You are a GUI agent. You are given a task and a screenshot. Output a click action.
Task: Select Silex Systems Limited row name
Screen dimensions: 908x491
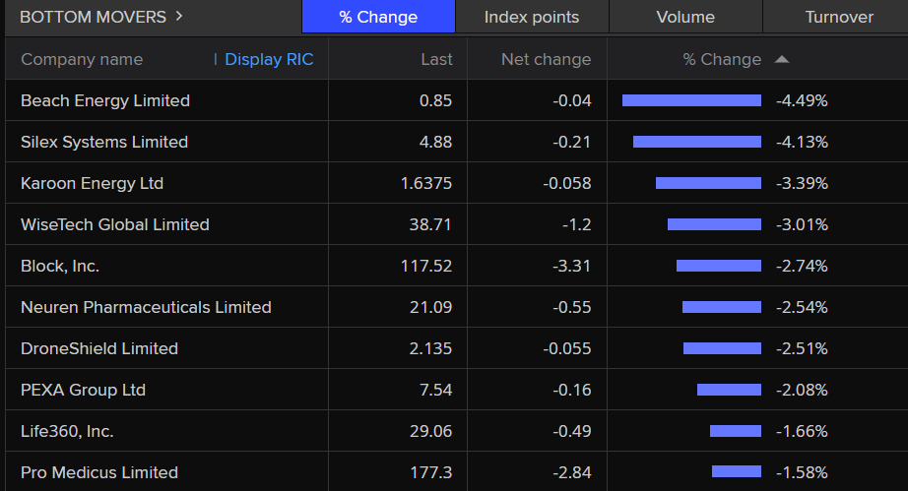point(104,142)
